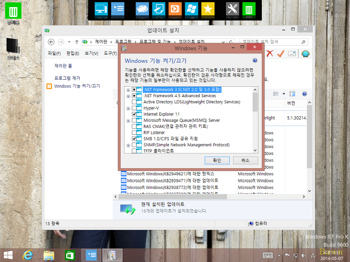Open 도구(T) menu

[x=110, y=53]
